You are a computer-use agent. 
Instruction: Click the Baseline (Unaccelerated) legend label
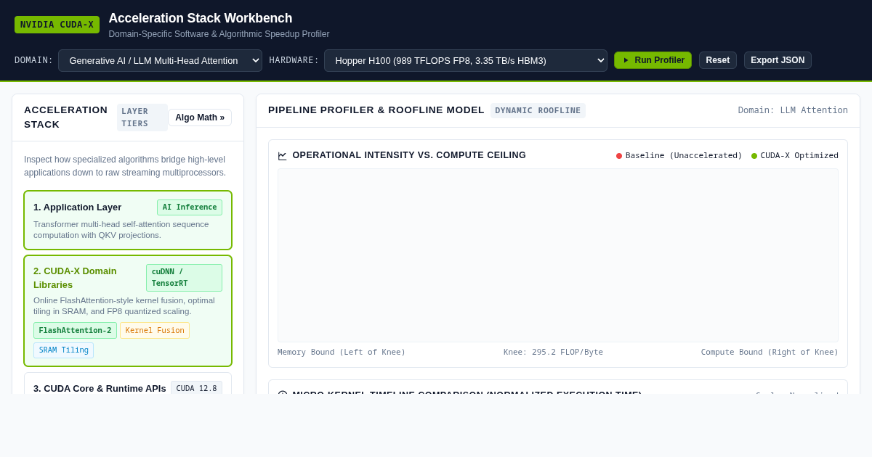tap(684, 156)
